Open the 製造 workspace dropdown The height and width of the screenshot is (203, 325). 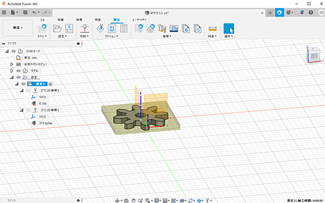click(18, 28)
